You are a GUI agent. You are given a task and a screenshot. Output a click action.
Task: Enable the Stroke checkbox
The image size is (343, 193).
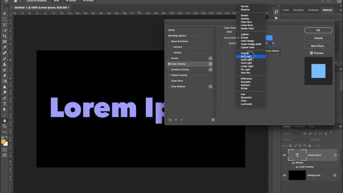tap(169, 58)
